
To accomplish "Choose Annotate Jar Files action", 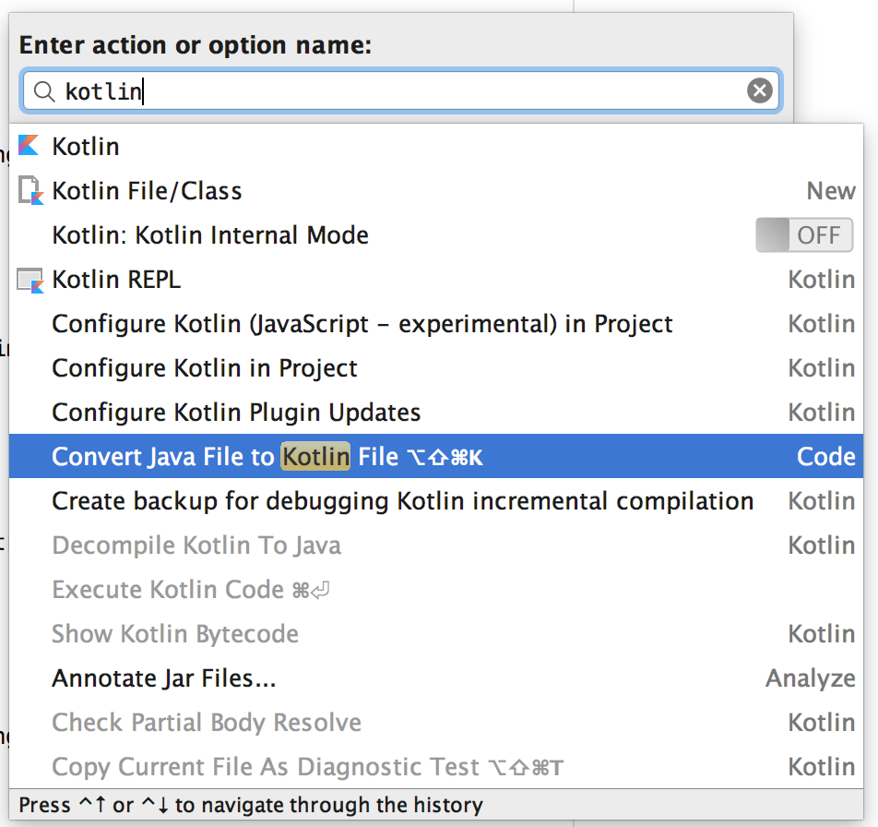I will 164,678.
